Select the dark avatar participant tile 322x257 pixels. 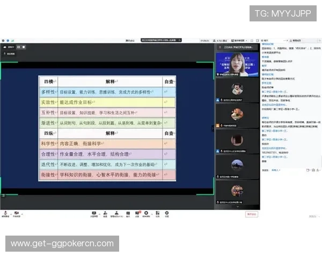[x=237, y=141]
